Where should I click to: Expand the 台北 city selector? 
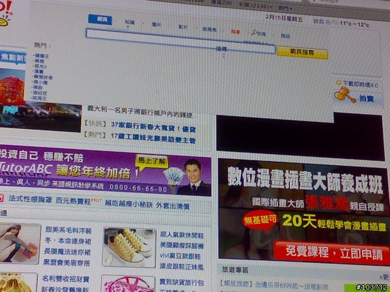tap(328, 22)
